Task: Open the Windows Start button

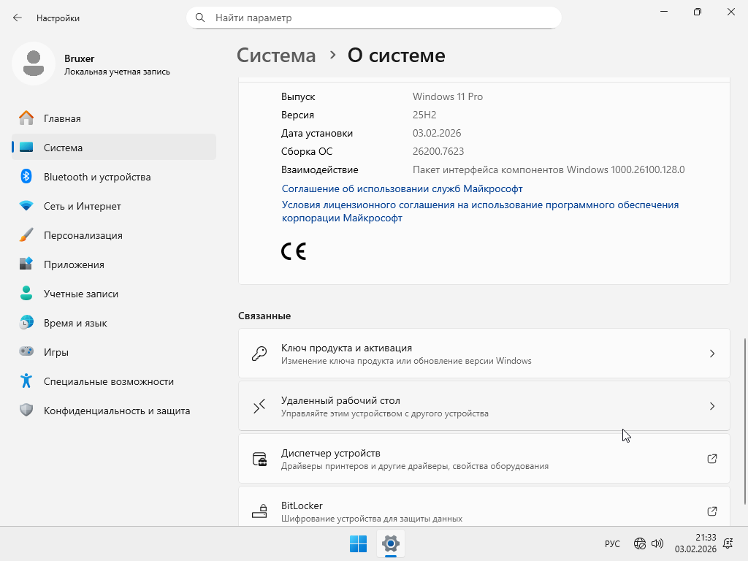Action: tap(358, 543)
